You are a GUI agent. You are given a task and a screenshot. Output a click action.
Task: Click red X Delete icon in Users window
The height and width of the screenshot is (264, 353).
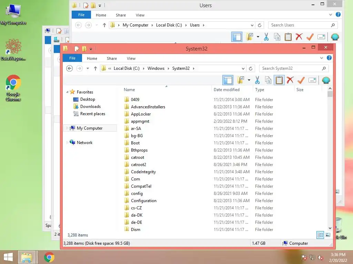(x=299, y=37)
